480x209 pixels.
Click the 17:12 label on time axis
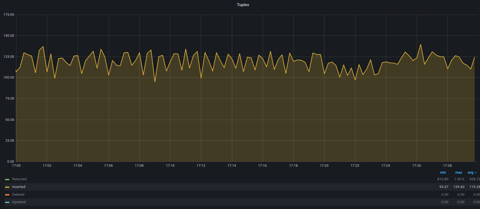[201, 166]
